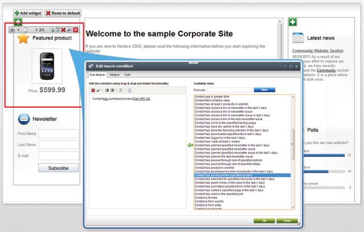The width and height of the screenshot is (364, 232).
Task: Click the Latest news newspaper icon
Action: coord(298,38)
